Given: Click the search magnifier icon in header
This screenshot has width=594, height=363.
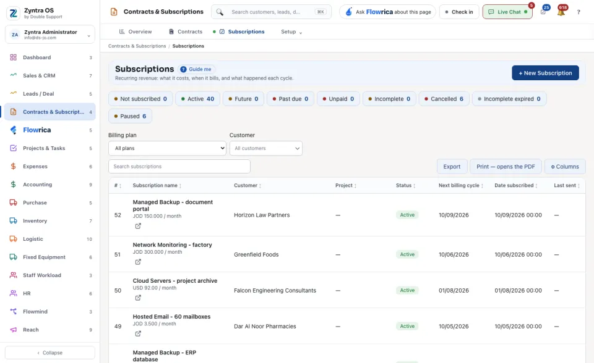Looking at the screenshot, I should click(220, 12).
